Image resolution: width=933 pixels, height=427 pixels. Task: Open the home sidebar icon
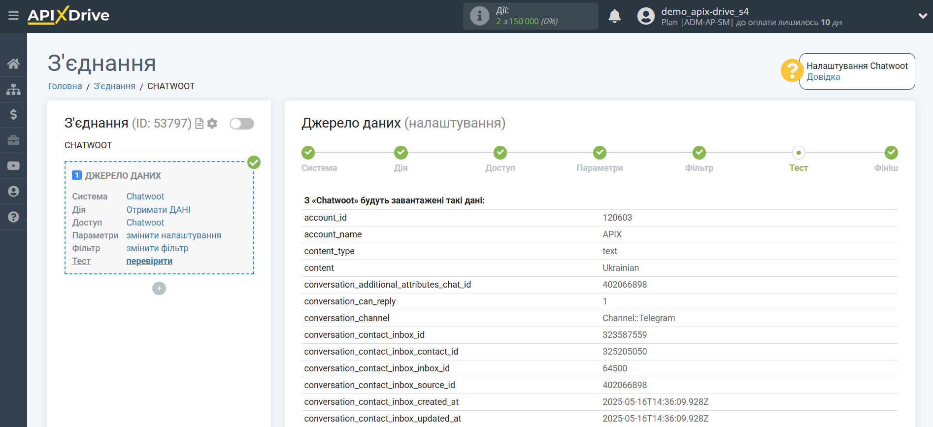pyautogui.click(x=13, y=64)
